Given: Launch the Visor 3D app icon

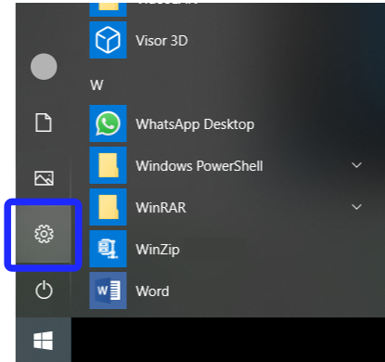Looking at the screenshot, I should [108, 40].
